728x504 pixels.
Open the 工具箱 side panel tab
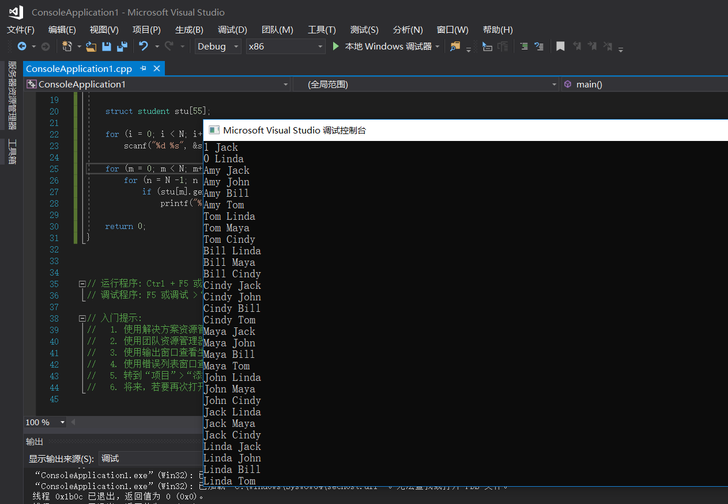(12, 152)
